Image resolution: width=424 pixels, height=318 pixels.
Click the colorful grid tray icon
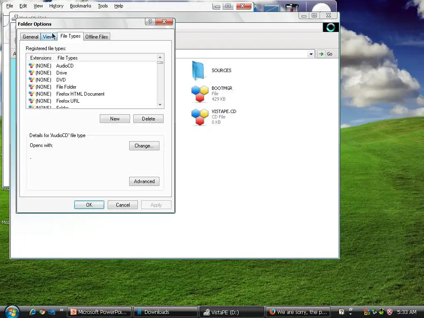tap(367, 312)
